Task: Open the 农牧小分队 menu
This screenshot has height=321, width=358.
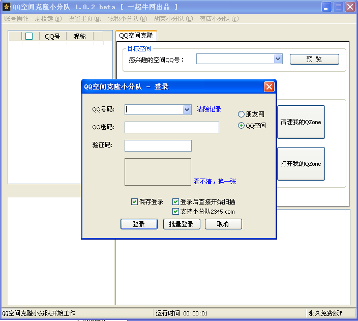Action: [127, 19]
